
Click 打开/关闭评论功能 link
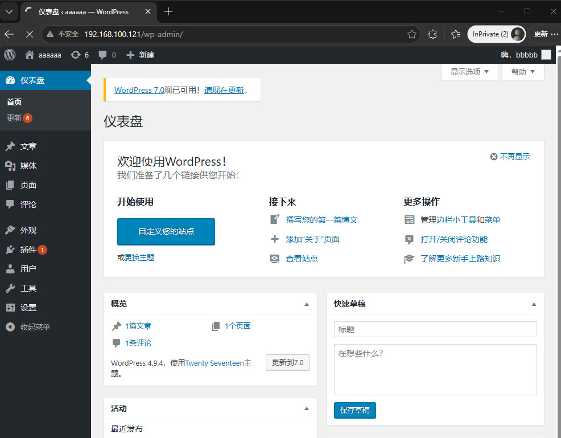[x=454, y=239]
